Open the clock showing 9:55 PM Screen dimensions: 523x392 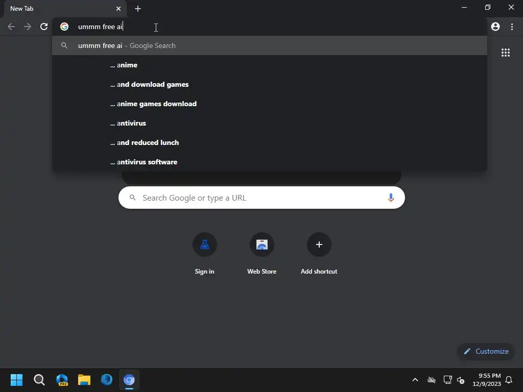coord(487,380)
